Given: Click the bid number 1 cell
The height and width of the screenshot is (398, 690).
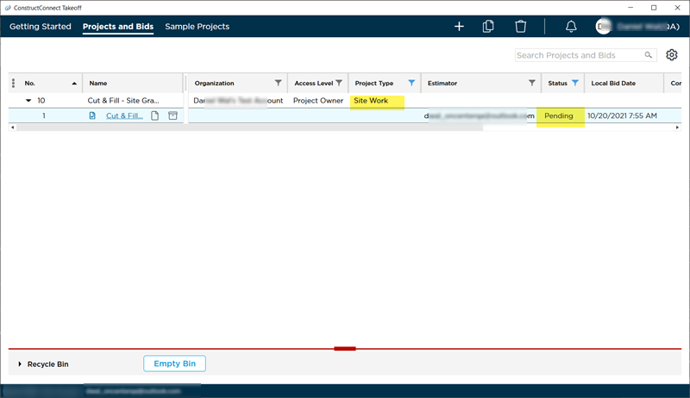Looking at the screenshot, I should coord(44,115).
